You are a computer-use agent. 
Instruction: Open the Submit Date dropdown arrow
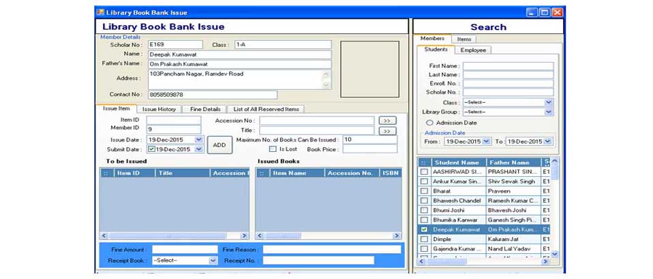(198, 149)
